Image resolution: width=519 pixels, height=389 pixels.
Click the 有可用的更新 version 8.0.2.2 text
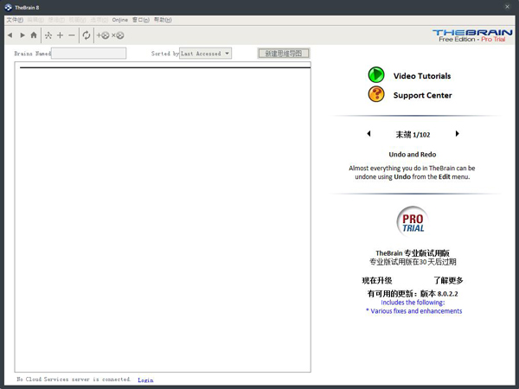click(413, 293)
